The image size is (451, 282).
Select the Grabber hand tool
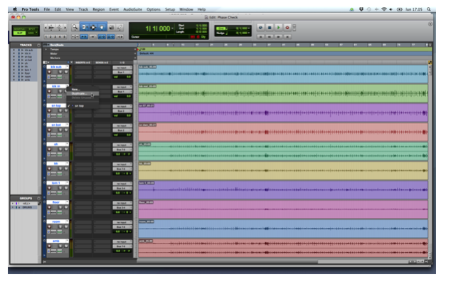(102, 27)
